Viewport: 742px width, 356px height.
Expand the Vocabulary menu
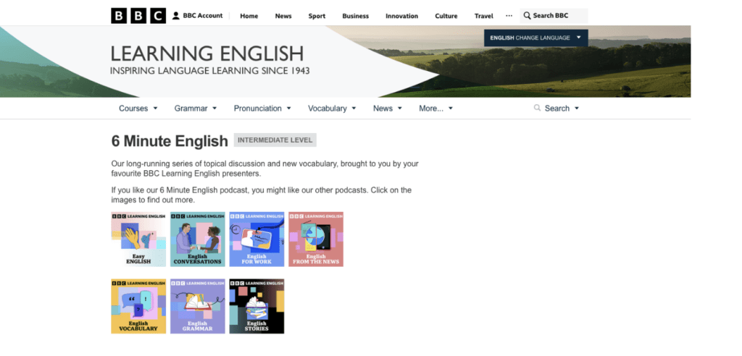click(x=332, y=109)
